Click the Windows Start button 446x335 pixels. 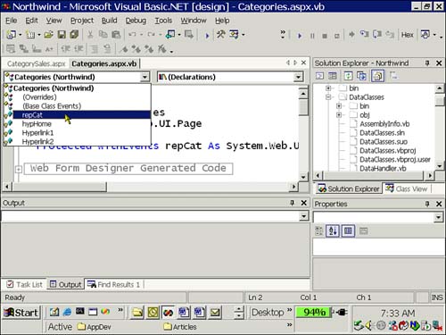(21, 313)
